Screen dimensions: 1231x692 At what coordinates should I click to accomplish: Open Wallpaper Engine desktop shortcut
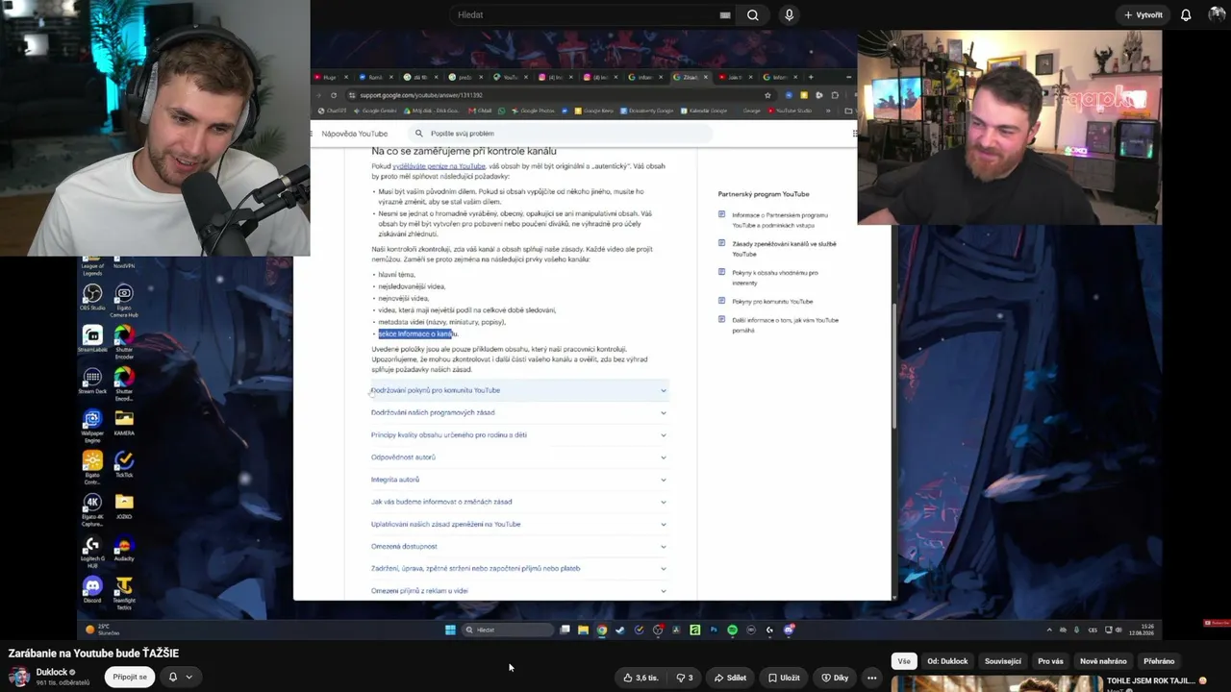(x=92, y=426)
